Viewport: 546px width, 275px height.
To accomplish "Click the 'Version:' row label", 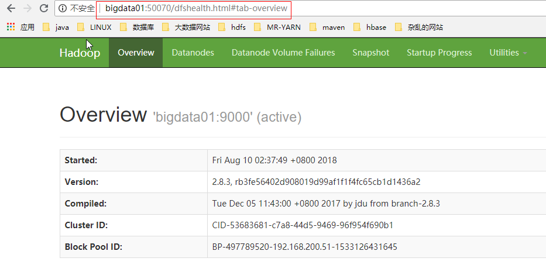I will pos(81,182).
